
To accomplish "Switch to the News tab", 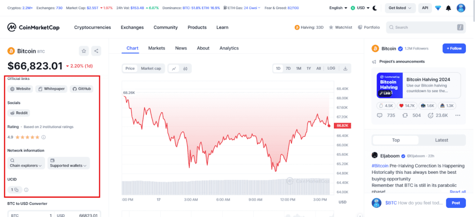I will (x=181, y=48).
